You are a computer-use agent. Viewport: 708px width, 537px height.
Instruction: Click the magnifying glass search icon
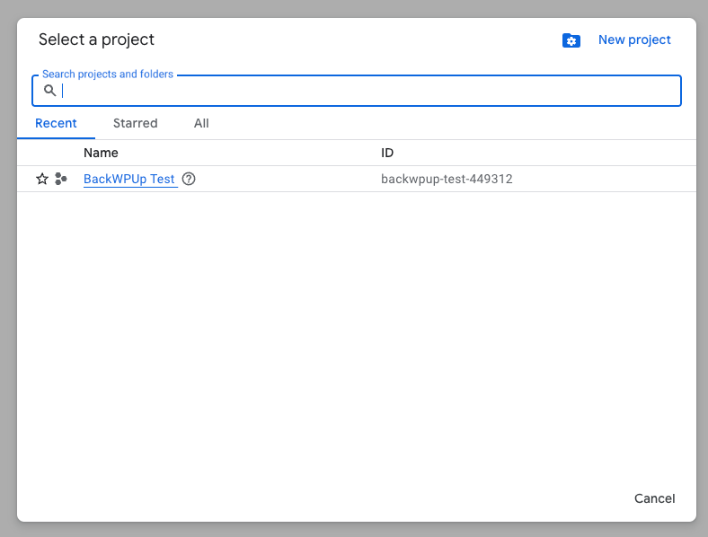[49, 91]
